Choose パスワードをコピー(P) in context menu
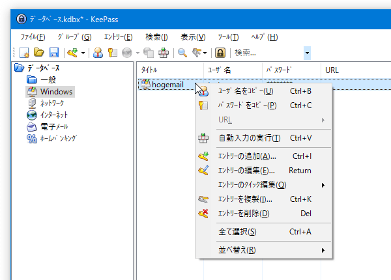 click(264, 105)
